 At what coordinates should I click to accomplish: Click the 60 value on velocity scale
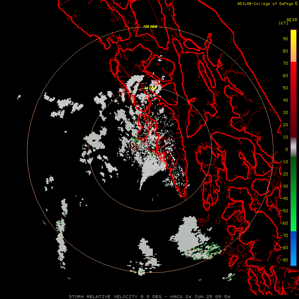coord(285,75)
